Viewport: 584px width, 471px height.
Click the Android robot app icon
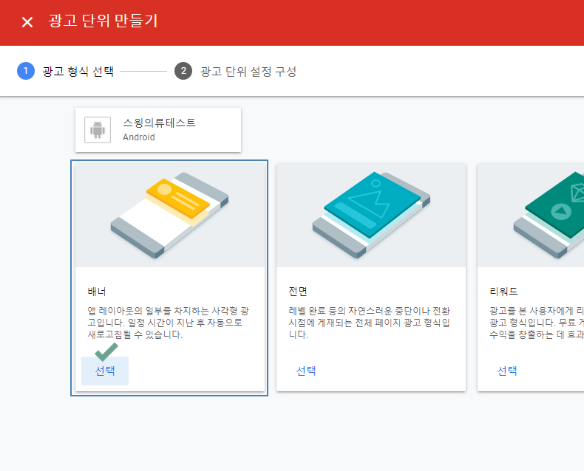pos(98,130)
